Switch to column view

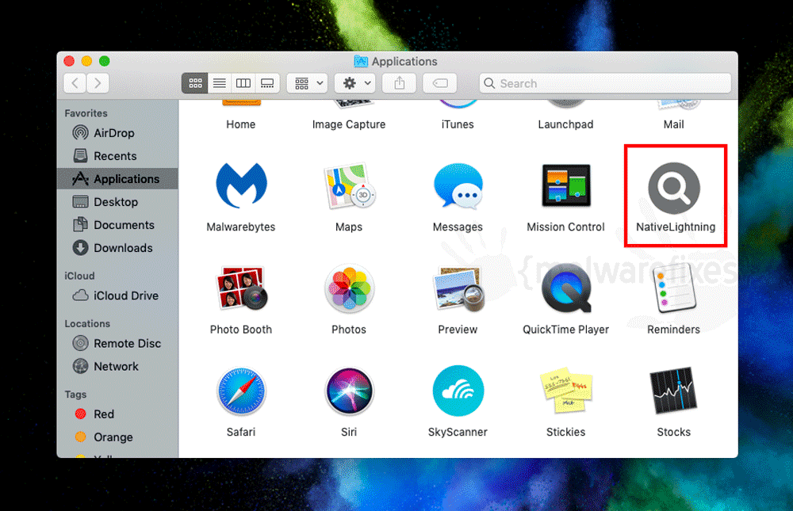pyautogui.click(x=243, y=83)
